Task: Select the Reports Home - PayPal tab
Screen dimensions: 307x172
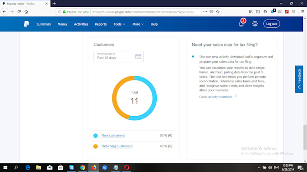Action: click(25, 4)
